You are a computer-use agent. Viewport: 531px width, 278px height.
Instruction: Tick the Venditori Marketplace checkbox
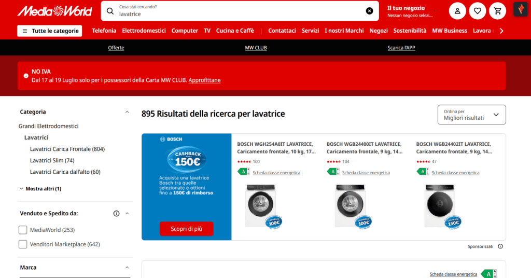[x=23, y=244]
